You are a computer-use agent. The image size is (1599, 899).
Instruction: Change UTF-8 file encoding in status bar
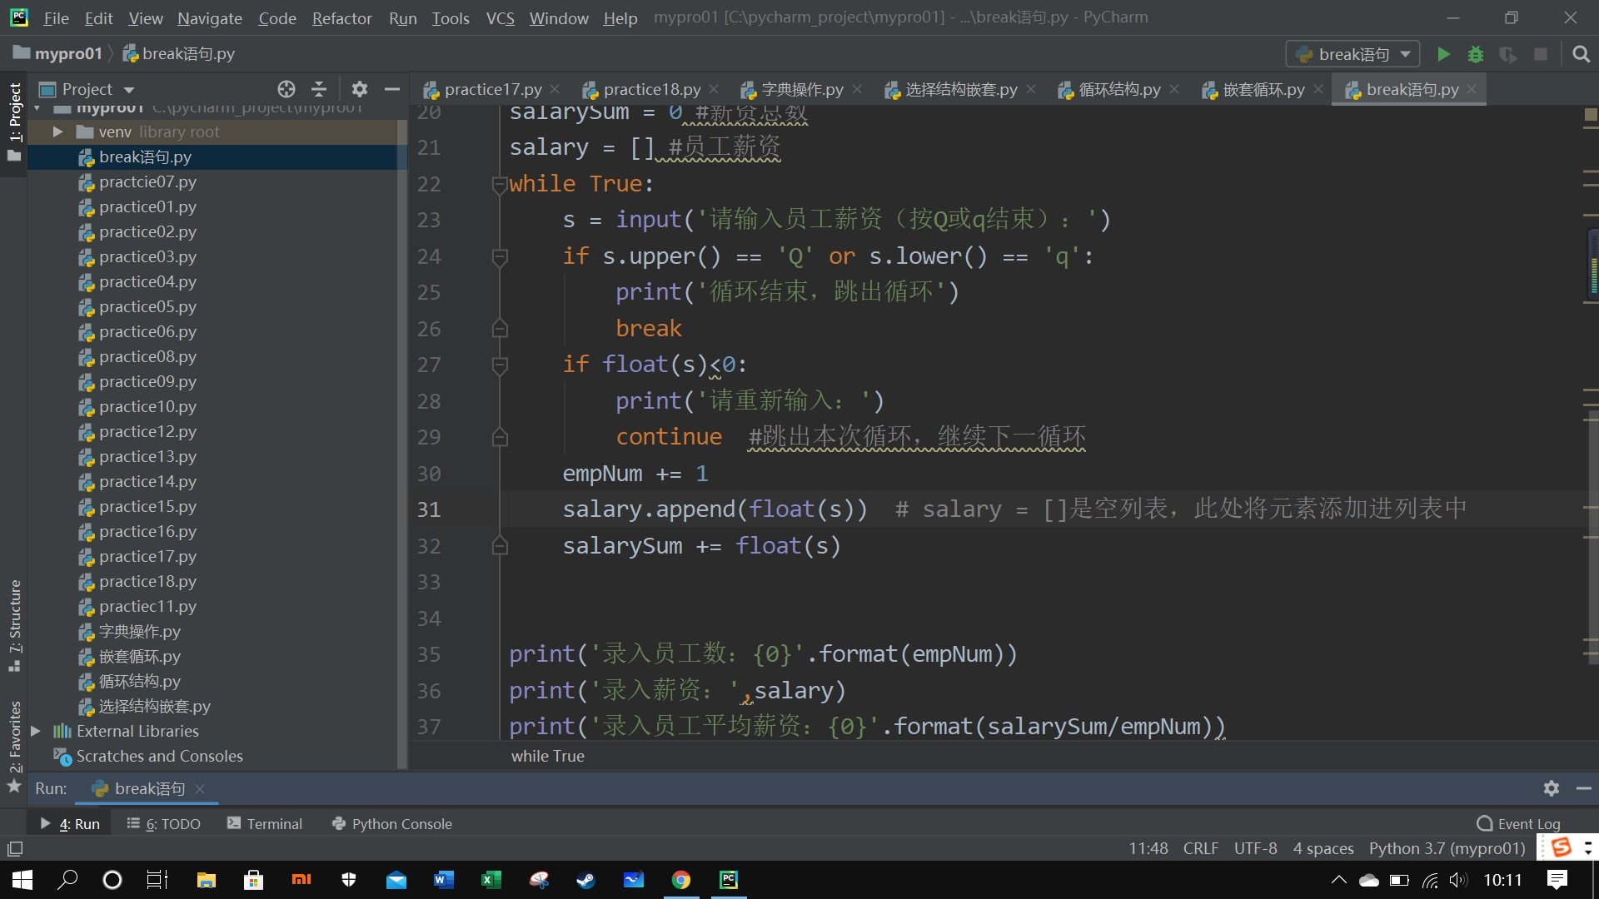1255,848
